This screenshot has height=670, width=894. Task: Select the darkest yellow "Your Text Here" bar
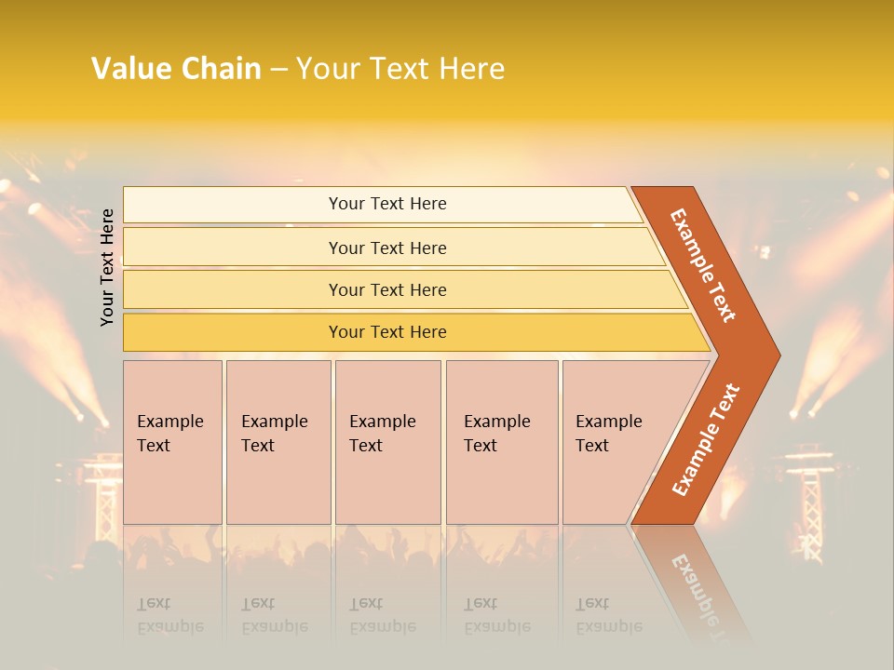pos(386,332)
